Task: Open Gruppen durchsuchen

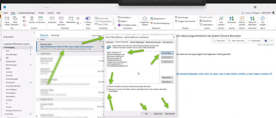Action: pos(185,21)
